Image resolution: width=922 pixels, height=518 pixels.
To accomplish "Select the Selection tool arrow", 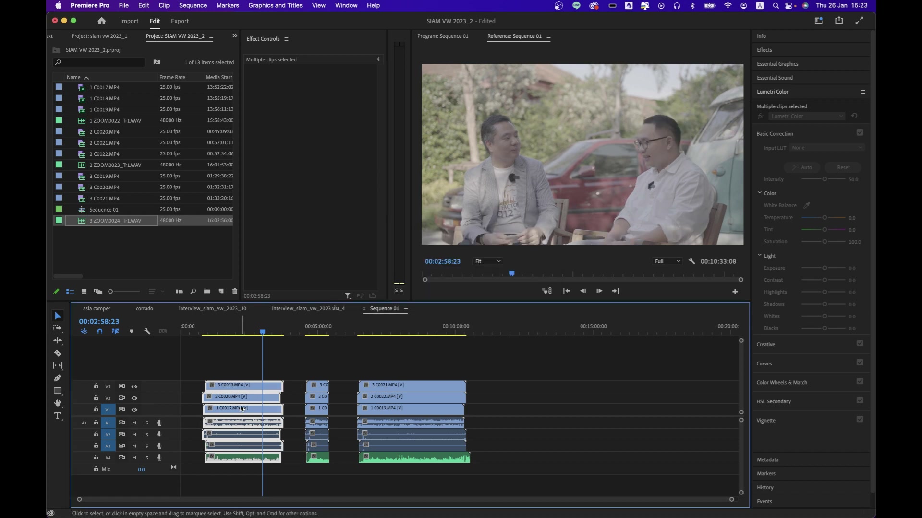I will coord(58,316).
